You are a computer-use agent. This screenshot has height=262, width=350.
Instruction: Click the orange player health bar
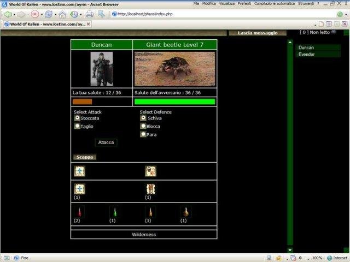[82, 102]
